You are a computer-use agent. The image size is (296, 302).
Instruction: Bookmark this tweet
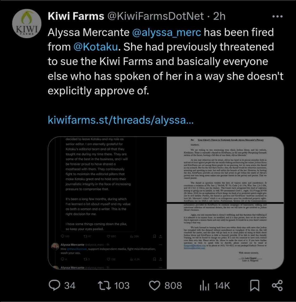255,286
